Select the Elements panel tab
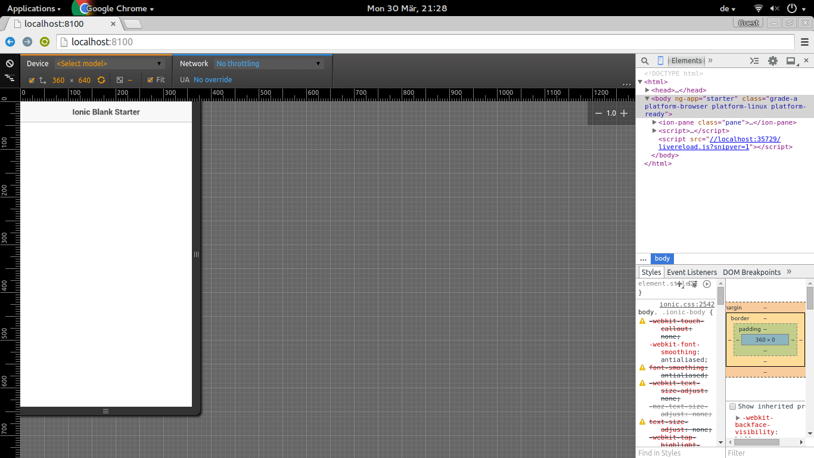 click(x=686, y=61)
